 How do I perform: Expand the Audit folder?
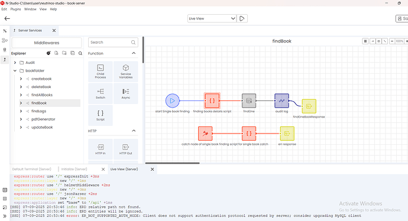(x=15, y=63)
